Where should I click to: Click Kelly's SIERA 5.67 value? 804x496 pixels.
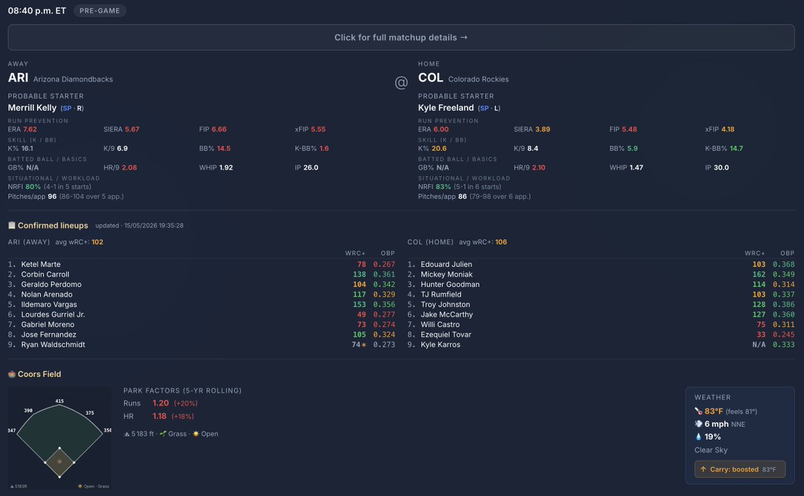tap(132, 129)
